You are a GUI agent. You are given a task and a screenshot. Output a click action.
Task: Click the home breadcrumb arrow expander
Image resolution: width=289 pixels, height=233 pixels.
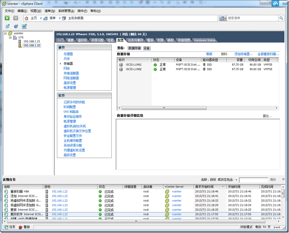click(x=41, y=18)
